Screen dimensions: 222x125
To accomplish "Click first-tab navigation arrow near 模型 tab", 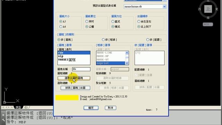I will tap(3, 107).
